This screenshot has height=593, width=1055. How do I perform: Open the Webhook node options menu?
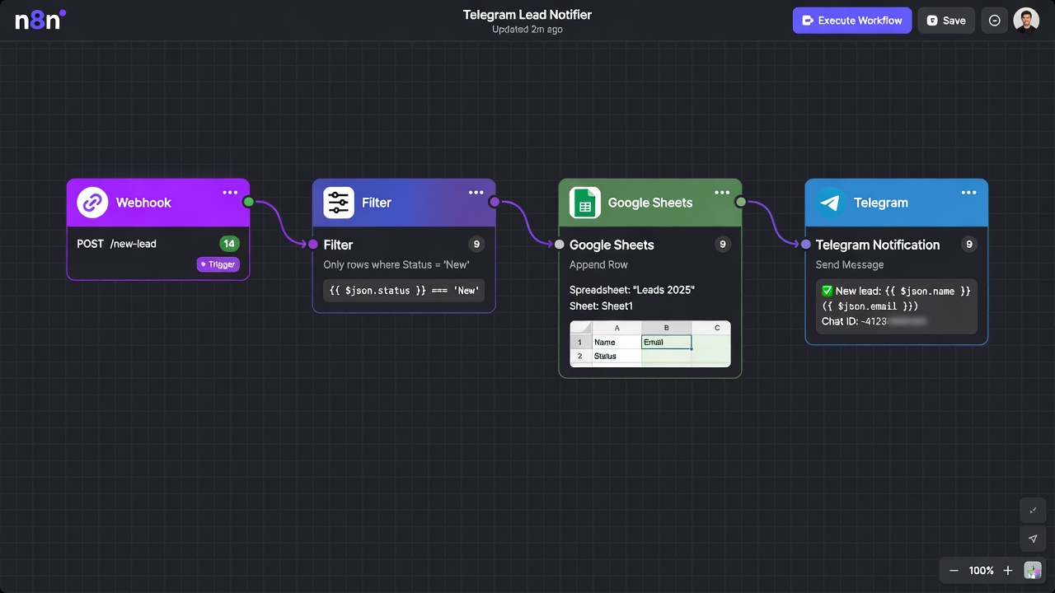(x=230, y=192)
